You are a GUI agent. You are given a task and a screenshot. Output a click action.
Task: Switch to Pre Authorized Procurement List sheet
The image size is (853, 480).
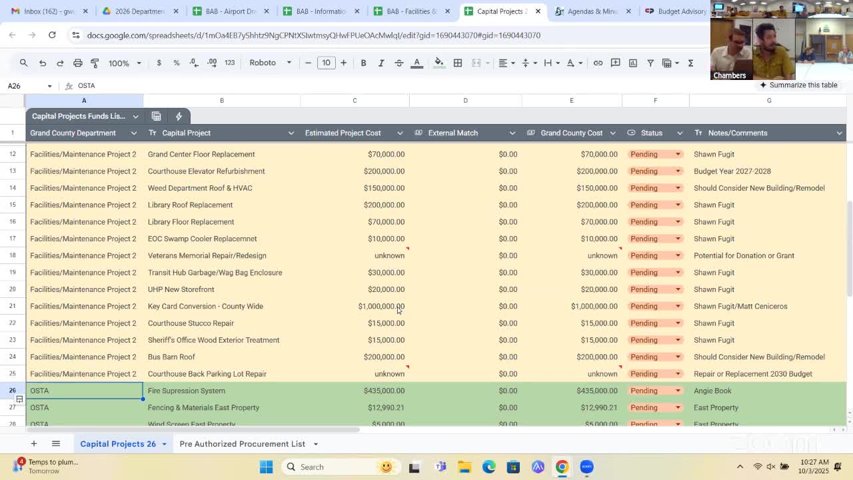click(x=242, y=443)
